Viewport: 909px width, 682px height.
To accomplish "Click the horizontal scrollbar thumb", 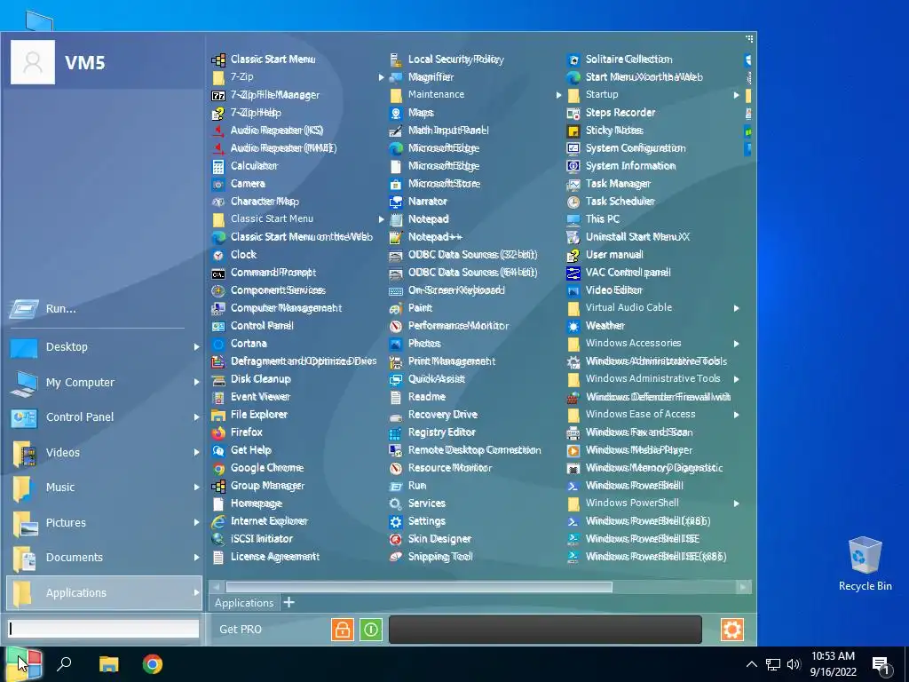I will [x=419, y=588].
